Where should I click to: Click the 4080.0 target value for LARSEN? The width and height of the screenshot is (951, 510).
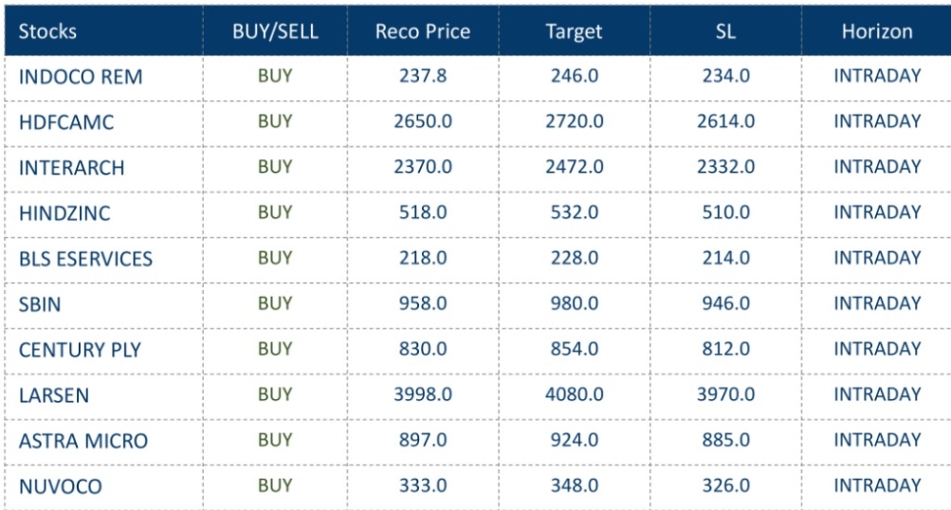pos(574,394)
